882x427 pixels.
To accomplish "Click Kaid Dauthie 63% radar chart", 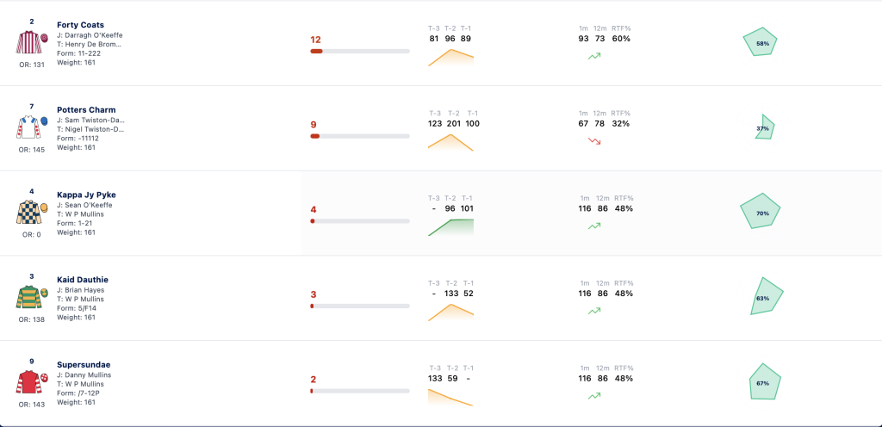I will tap(766, 296).
